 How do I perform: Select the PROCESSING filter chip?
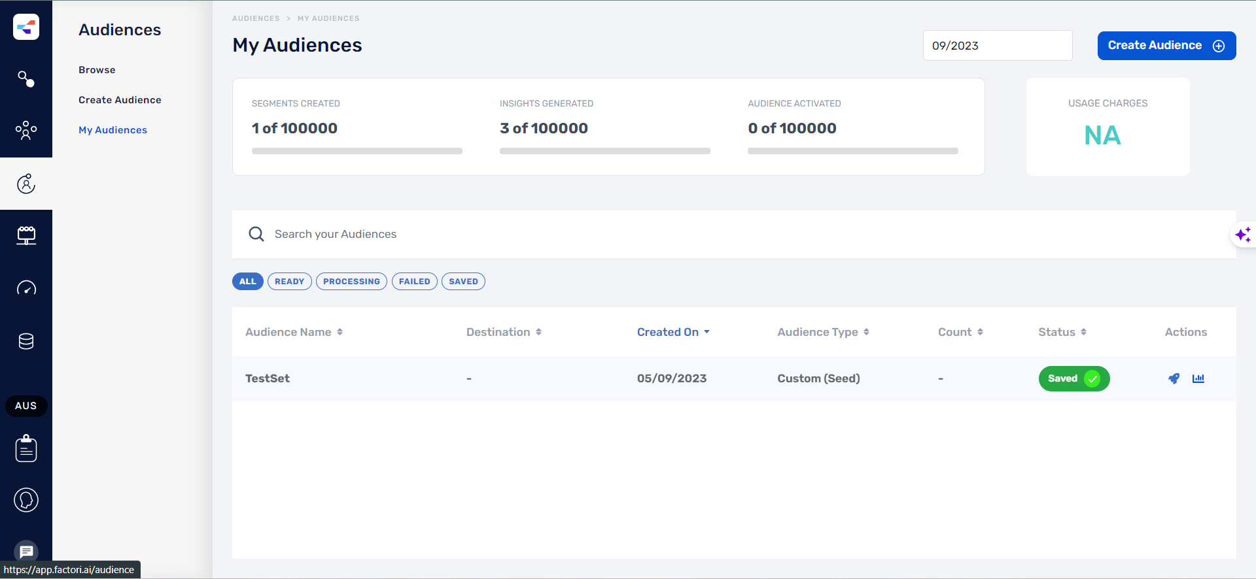point(351,282)
